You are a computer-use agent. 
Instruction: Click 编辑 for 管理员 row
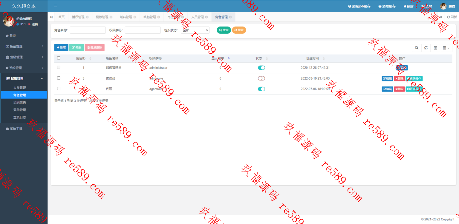pyautogui.click(x=387, y=78)
